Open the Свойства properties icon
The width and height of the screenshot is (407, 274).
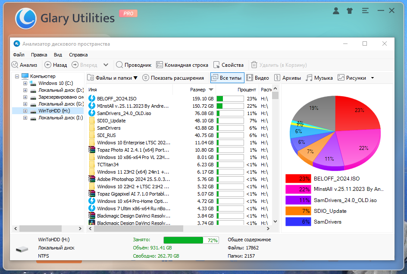click(216, 65)
